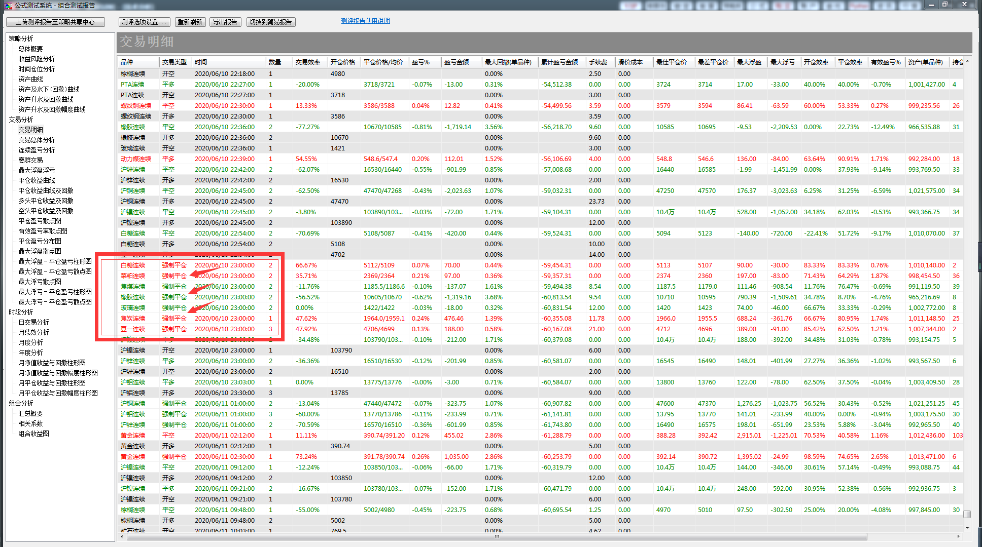
Task: Open 月度分析 in the tree
Action: click(x=30, y=342)
